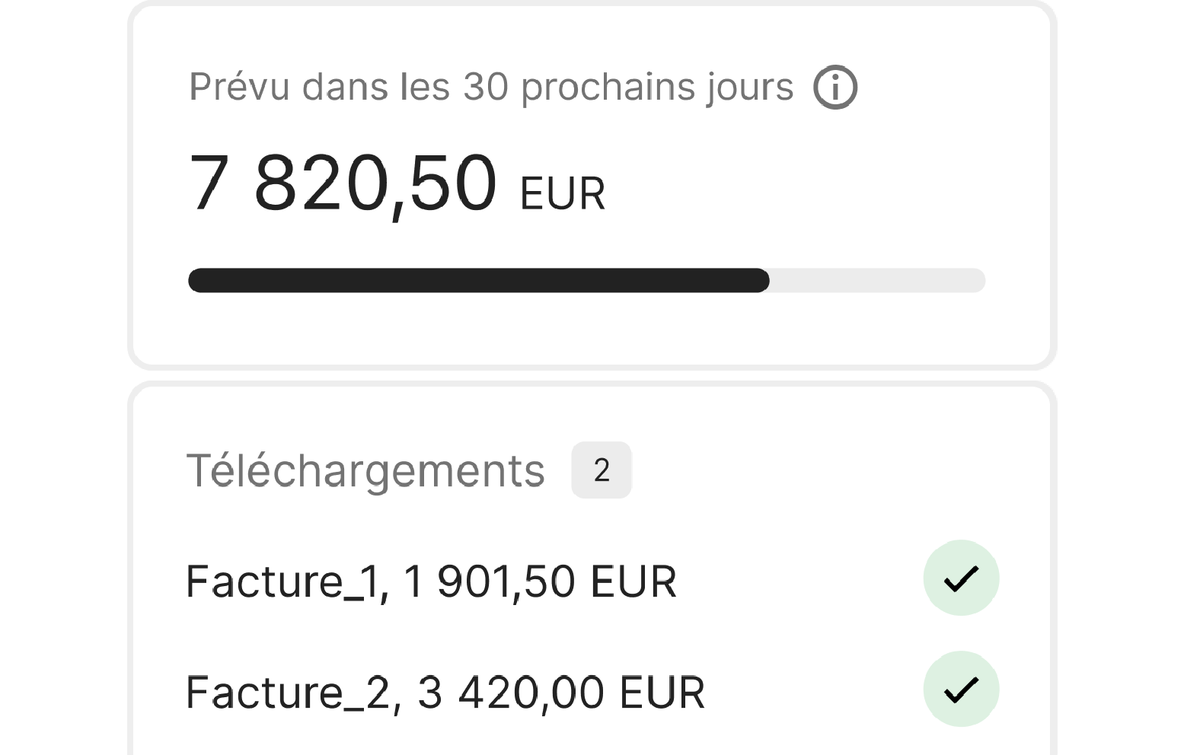Select the Facture_1 file name
Image resolution: width=1184 pixels, height=755 pixels.
pyautogui.click(x=282, y=582)
